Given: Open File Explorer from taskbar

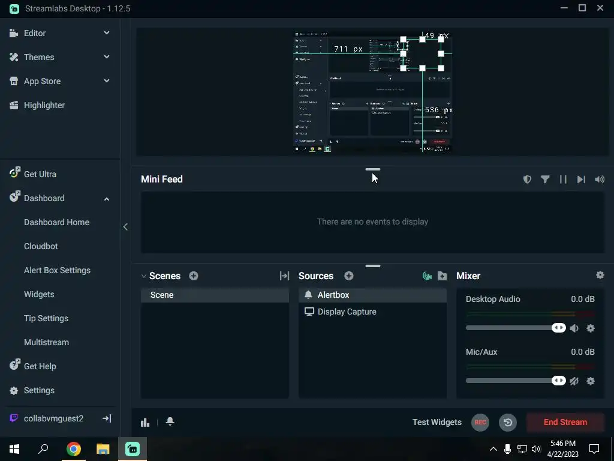Looking at the screenshot, I should click(x=103, y=449).
